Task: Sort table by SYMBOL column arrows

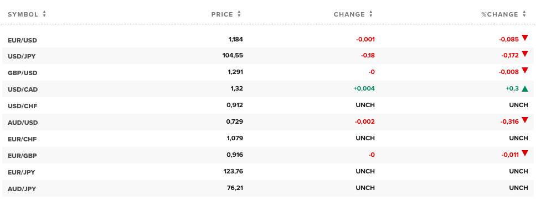Action: pyautogui.click(x=44, y=14)
